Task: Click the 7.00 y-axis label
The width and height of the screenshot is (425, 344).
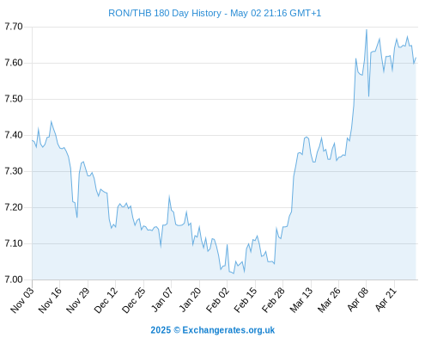Action: pyautogui.click(x=14, y=279)
